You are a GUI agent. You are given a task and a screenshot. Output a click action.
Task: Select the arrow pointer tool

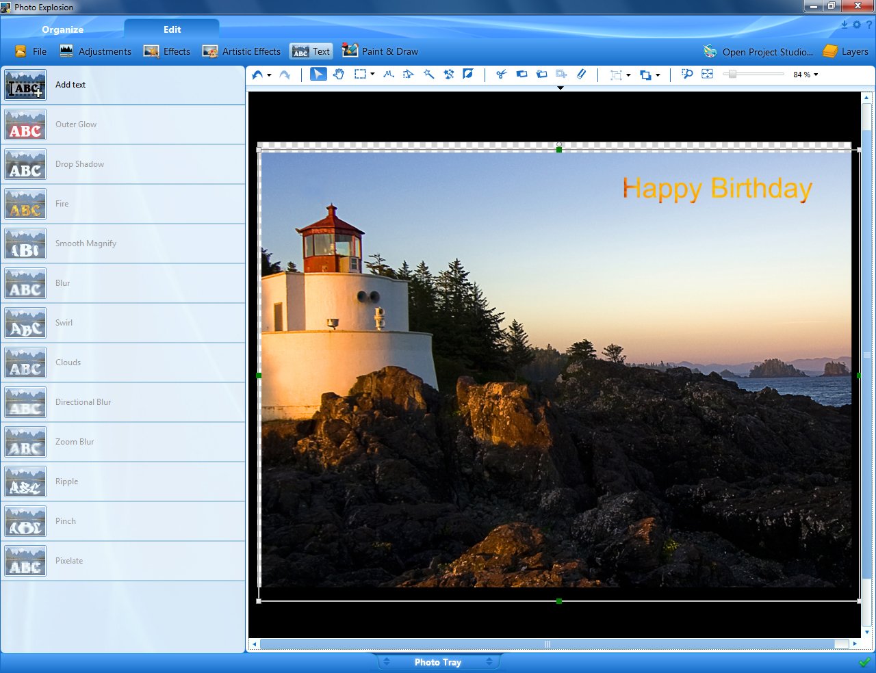(x=318, y=74)
